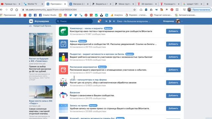Image resolution: width=212 pixels, height=119 pixels.
Task: Open the Analytics bookmark
Action: coord(117,15)
